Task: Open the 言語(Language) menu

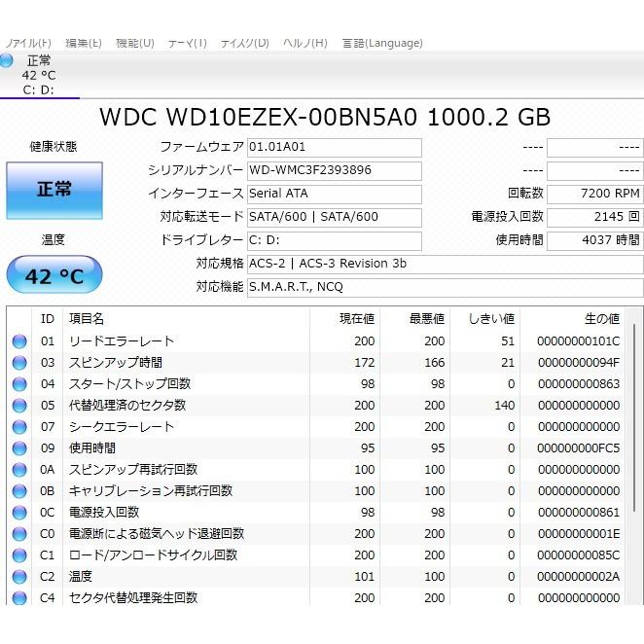Action: [382, 43]
